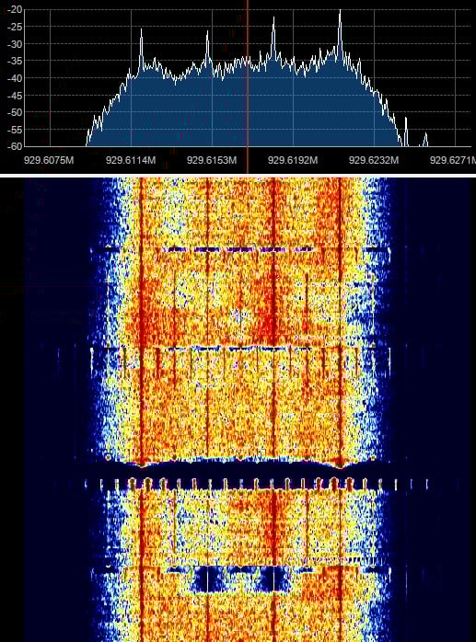Click the wide dark horizontal gap in waterfall

(242, 469)
